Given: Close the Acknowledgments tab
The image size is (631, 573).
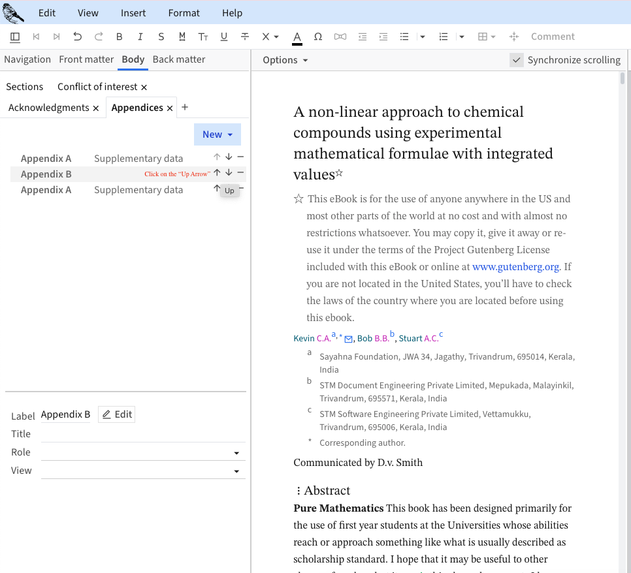Looking at the screenshot, I should click(96, 108).
